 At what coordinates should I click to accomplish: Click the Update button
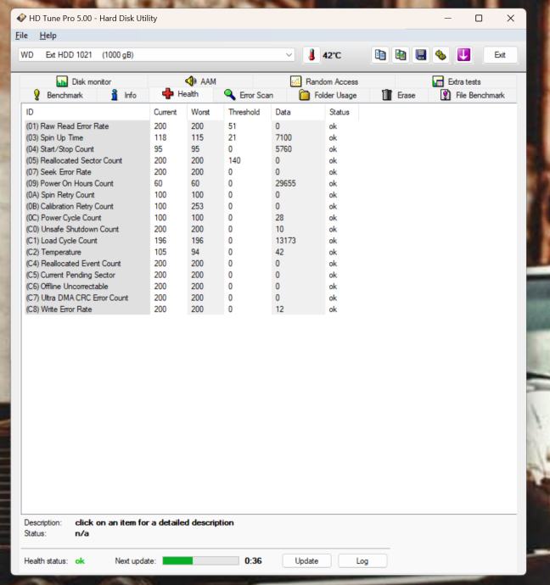coord(306,560)
